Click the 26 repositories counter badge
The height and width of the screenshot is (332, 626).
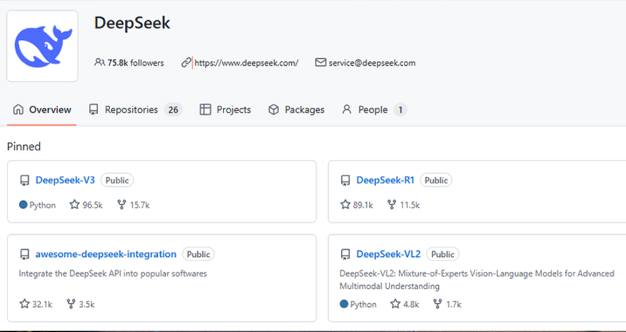click(173, 110)
